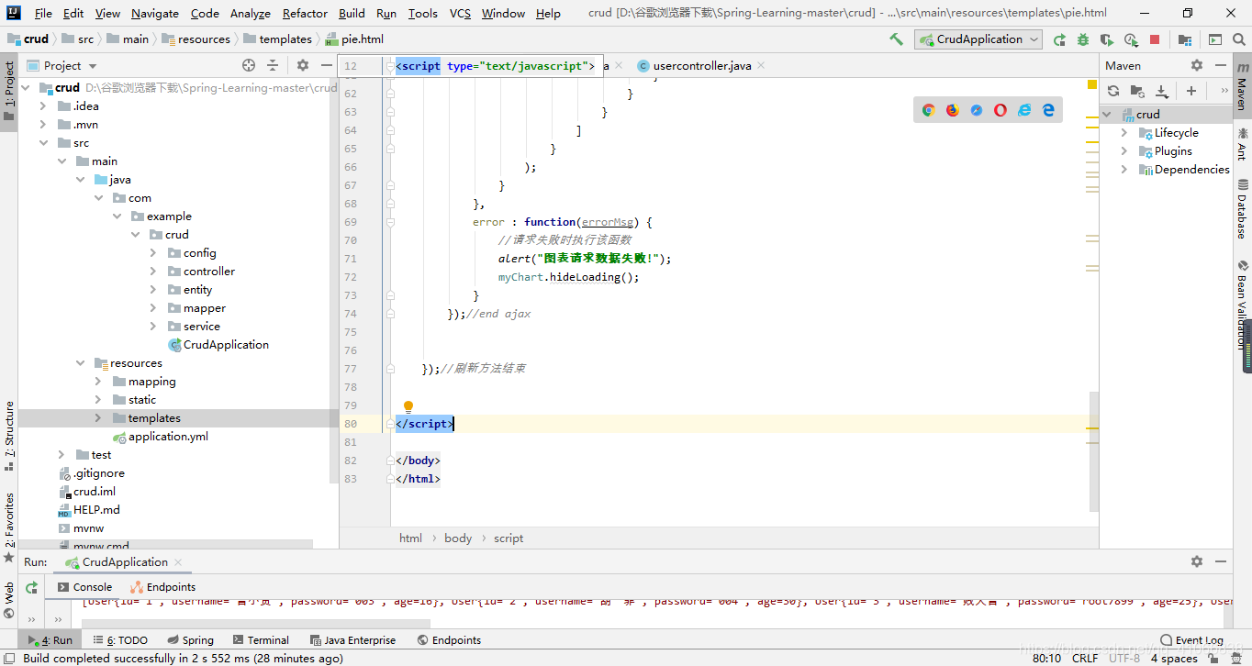This screenshot has width=1252, height=666.
Task: Toggle the 1: Project side panel
Action: tap(9, 92)
